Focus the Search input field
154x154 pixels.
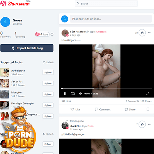click(x=106, y=4)
